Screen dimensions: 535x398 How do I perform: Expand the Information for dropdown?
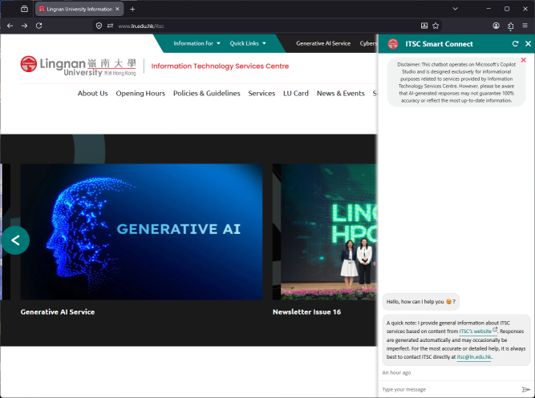click(x=197, y=43)
